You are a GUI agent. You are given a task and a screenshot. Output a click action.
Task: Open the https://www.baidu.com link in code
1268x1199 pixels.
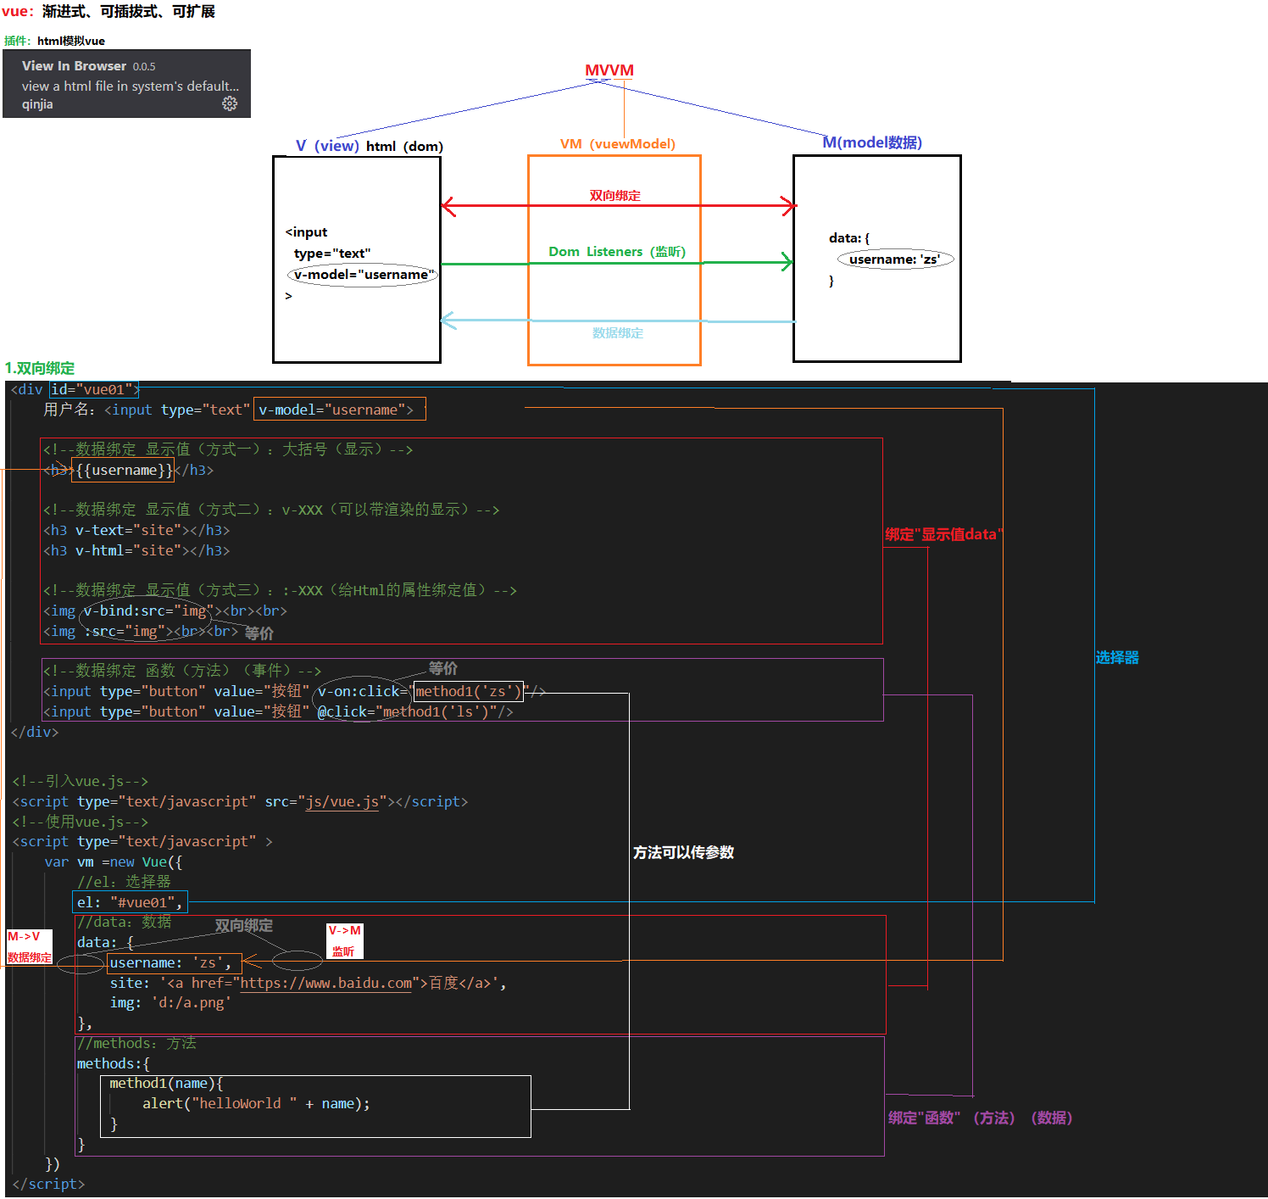pos(325,983)
